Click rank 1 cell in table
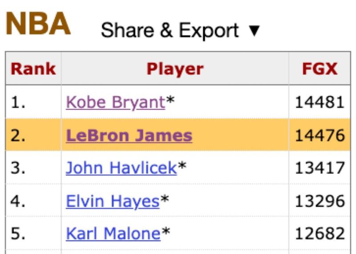Viewport: 356px width, 254px height. coord(33,102)
